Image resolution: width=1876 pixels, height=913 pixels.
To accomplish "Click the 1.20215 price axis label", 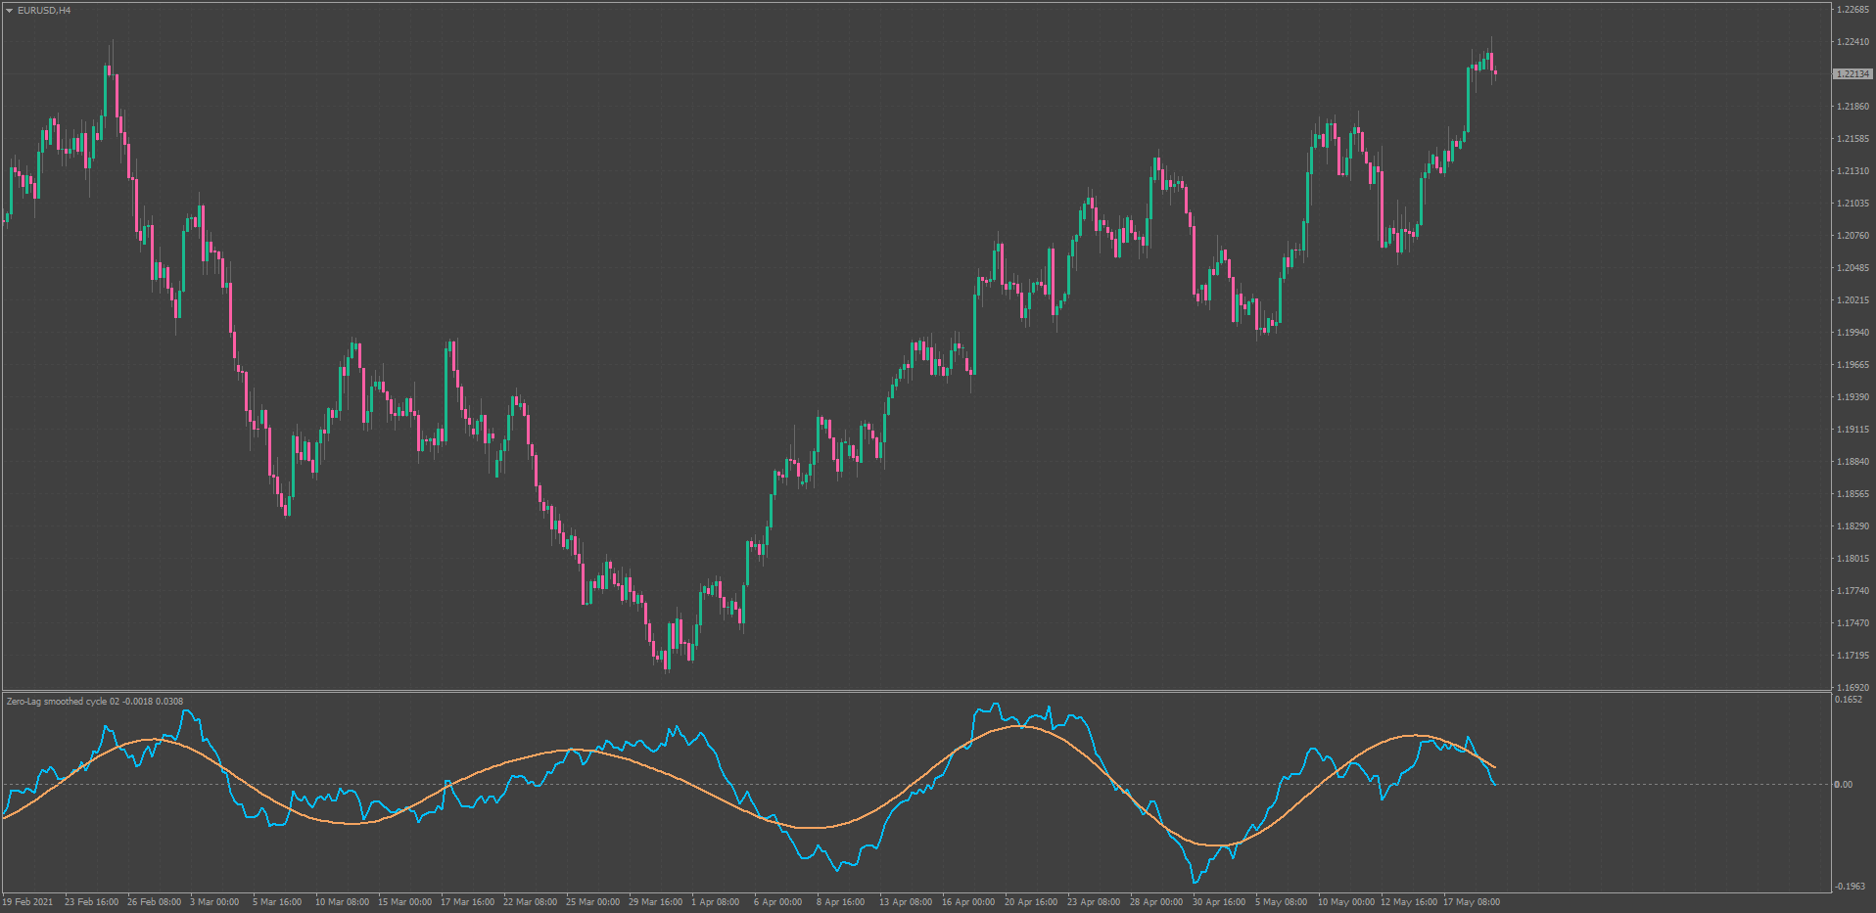I will pos(1853,300).
